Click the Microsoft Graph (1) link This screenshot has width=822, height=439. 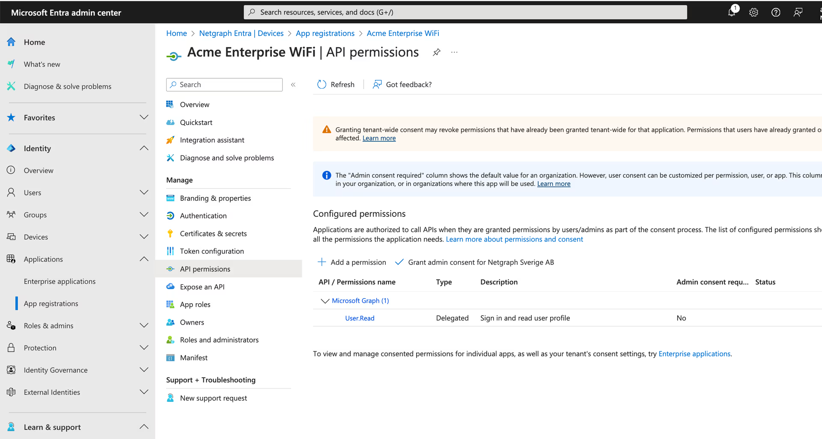[x=360, y=301]
